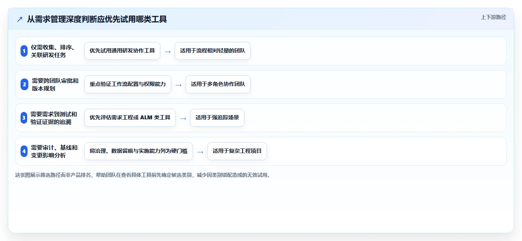
Task: Click the 上下游路径 label
Action: pyautogui.click(x=493, y=17)
